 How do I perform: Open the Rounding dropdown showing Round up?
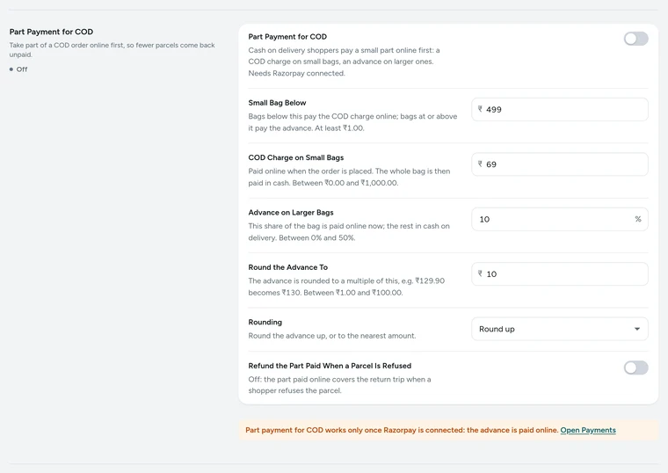coord(560,329)
